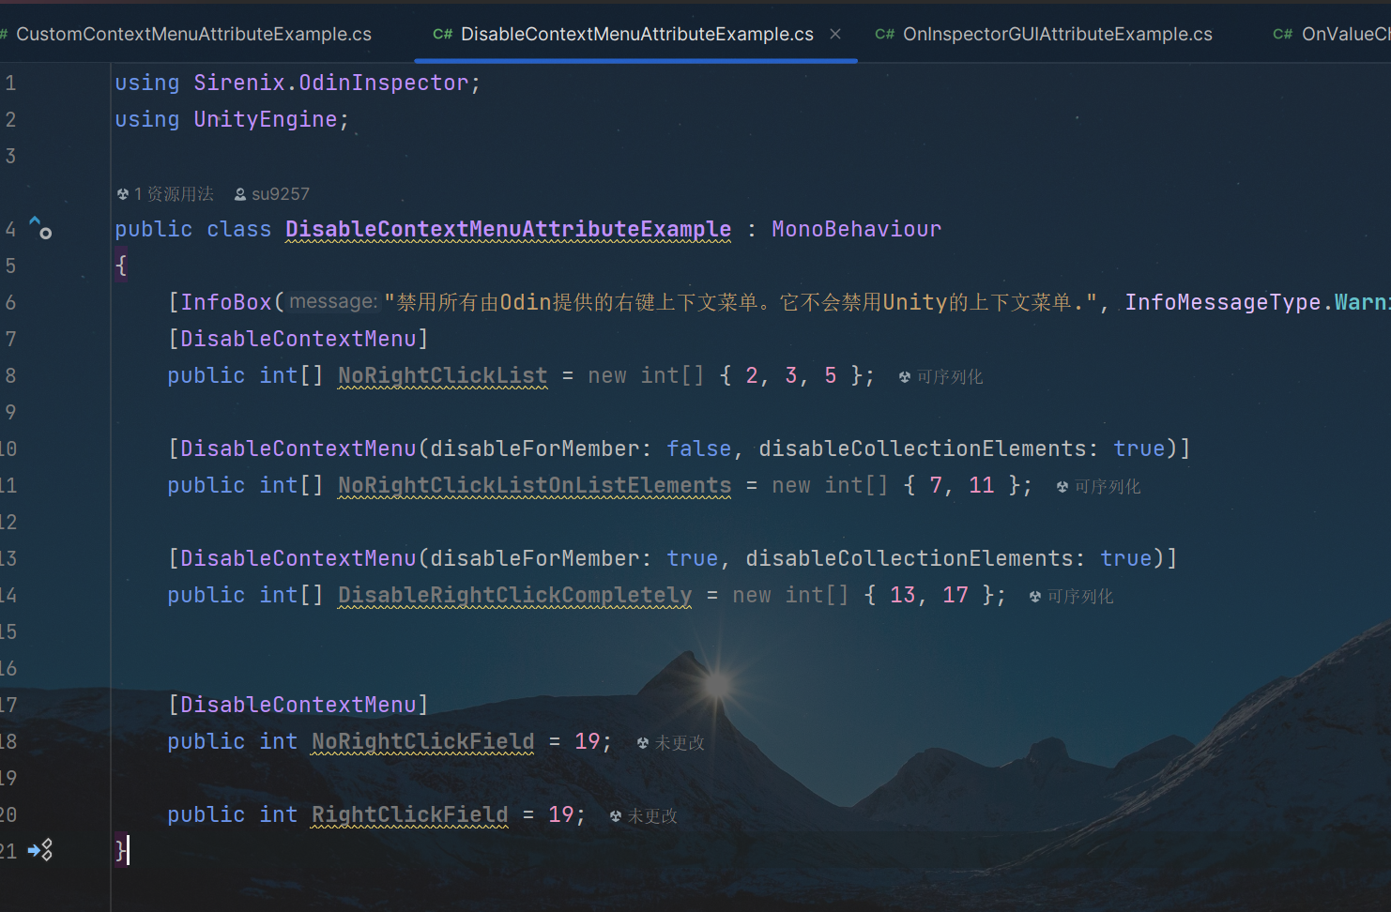
Task: Click 可序列化 hint after DisableRightClickCompletely
Action: click(x=1080, y=597)
